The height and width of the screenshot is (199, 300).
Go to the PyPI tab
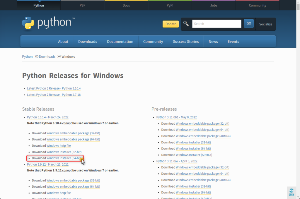pyautogui.click(x=170, y=5)
